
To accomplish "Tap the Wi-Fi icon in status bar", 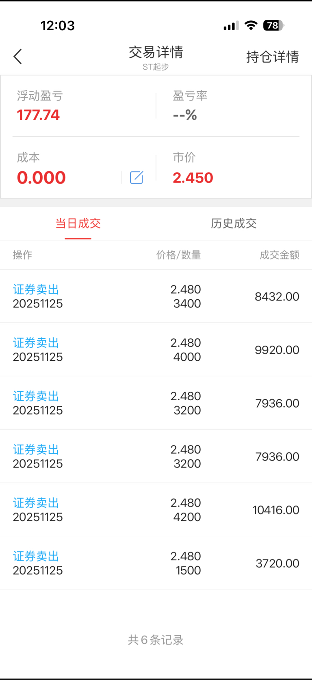I will coord(251,26).
